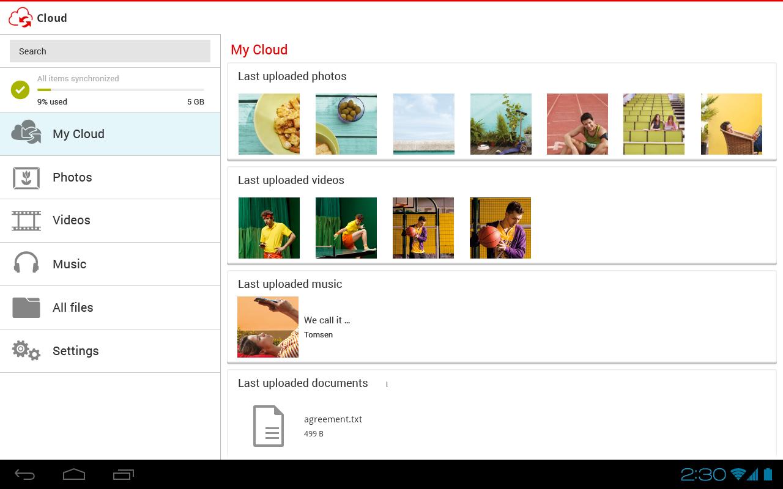This screenshot has height=489, width=783.
Task: Open Settings via the gears icon
Action: click(25, 351)
